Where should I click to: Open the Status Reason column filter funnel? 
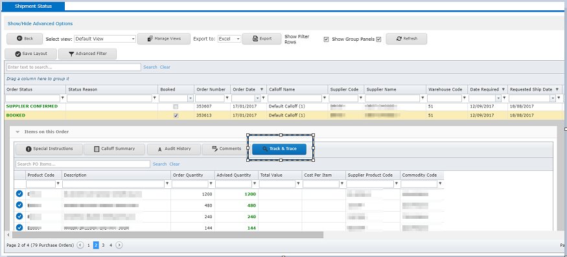[x=155, y=98]
